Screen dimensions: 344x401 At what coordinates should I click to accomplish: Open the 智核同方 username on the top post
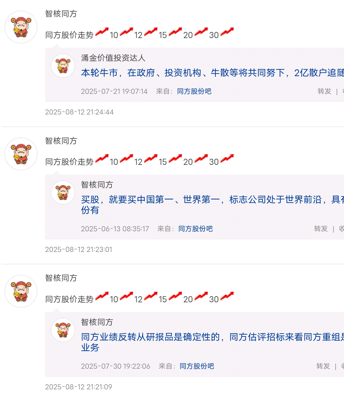tap(61, 14)
